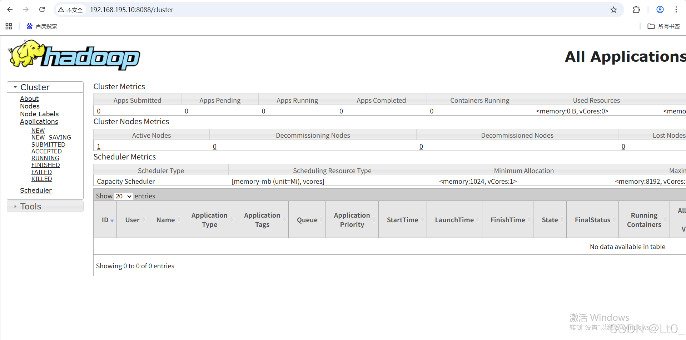The image size is (686, 340).
Task: Sort the table by ID column
Action: click(105, 220)
